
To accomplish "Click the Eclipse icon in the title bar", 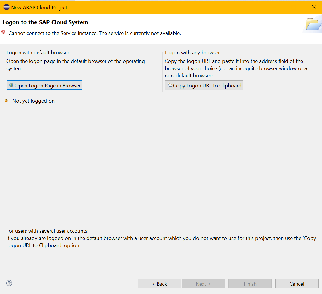I will point(6,7).
